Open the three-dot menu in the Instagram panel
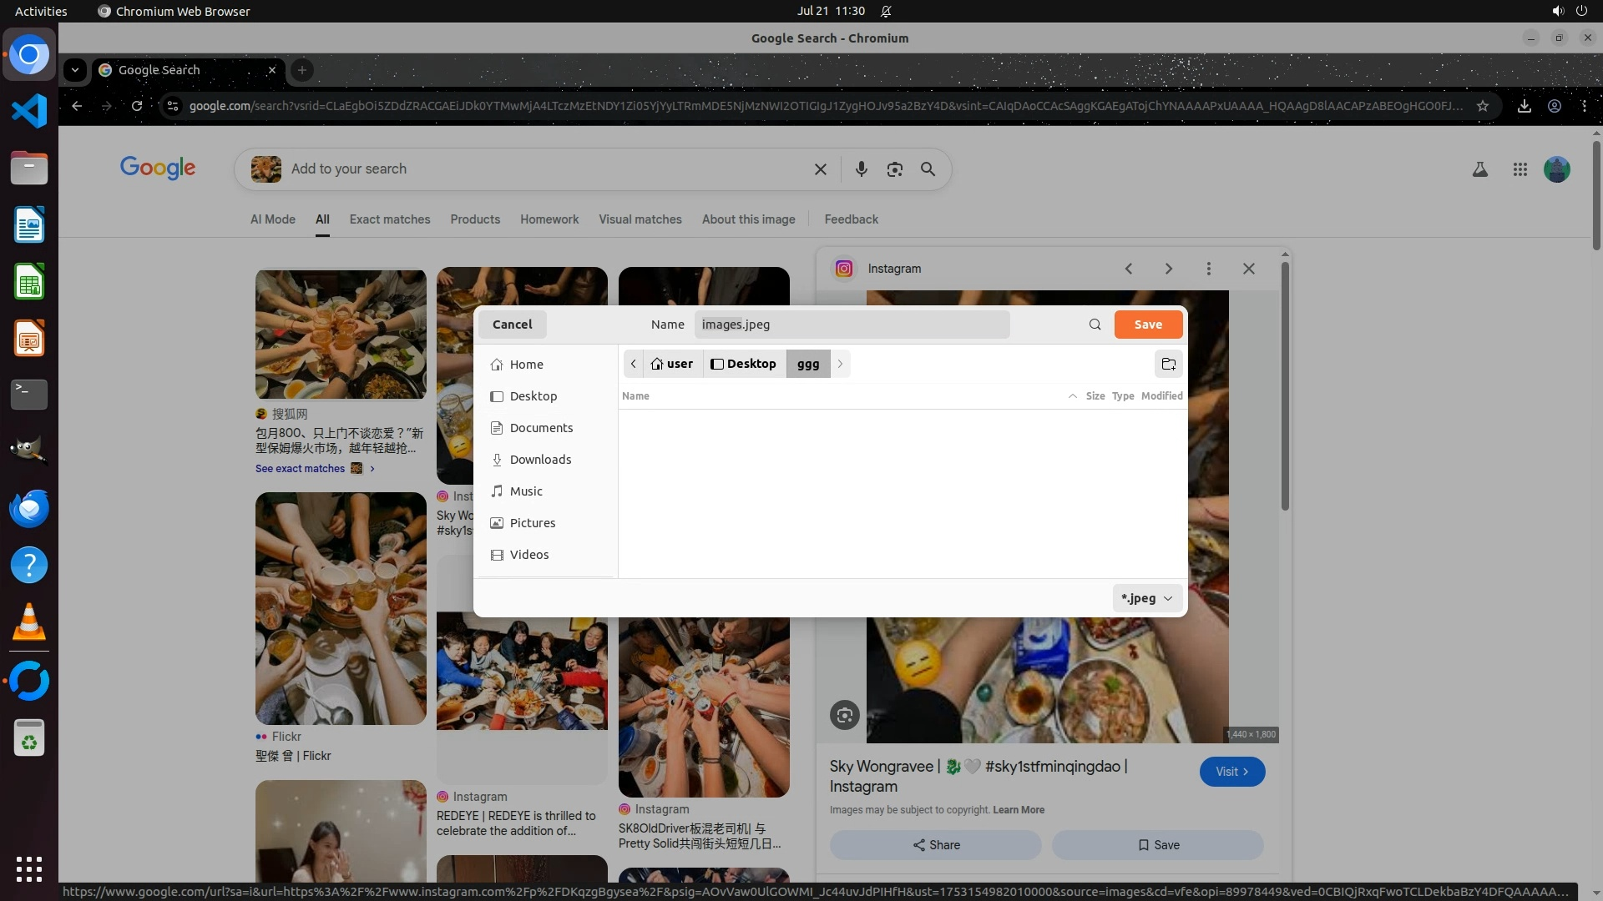 (1208, 269)
